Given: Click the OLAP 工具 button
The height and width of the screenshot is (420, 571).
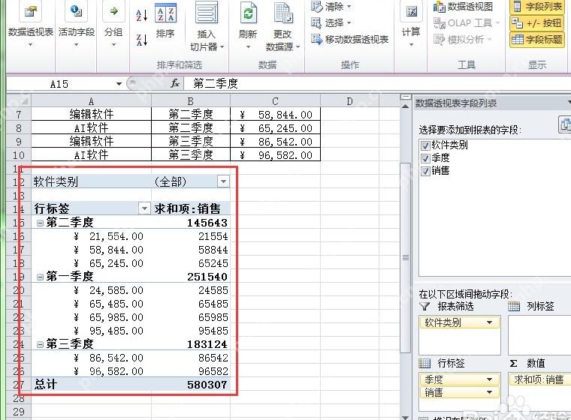Looking at the screenshot, I should click(466, 23).
